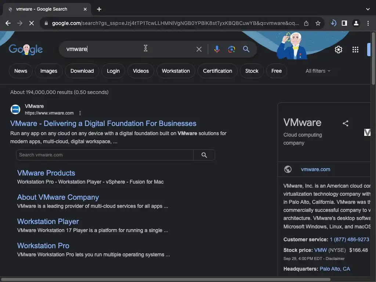
Task: Select the Certification filter chip
Action: (217, 71)
